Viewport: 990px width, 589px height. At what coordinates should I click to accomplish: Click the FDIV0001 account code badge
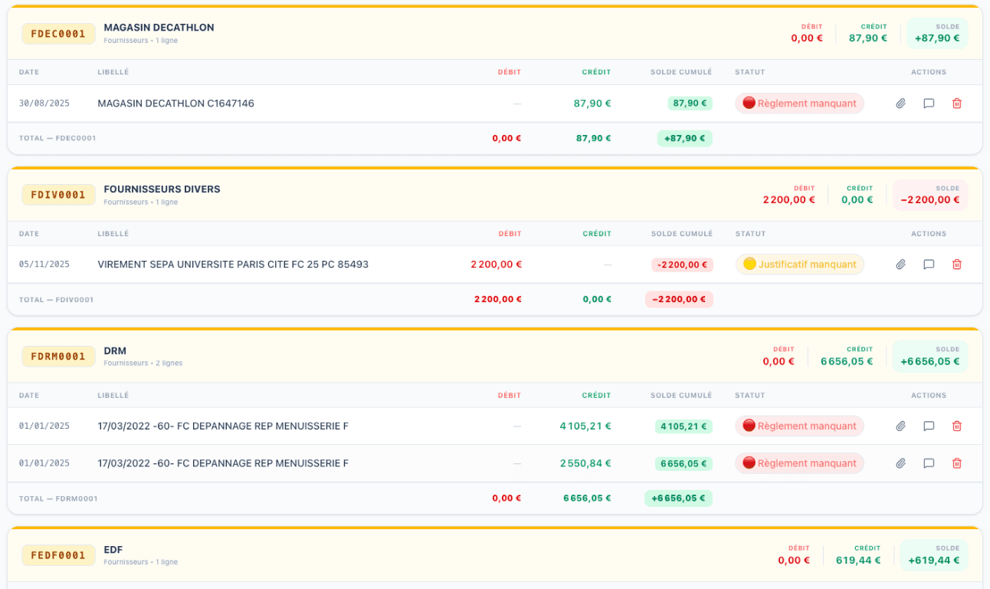[58, 195]
